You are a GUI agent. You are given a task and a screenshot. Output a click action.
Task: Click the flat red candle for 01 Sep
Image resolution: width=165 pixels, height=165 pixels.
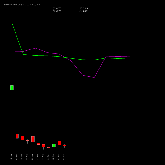(49, 147)
